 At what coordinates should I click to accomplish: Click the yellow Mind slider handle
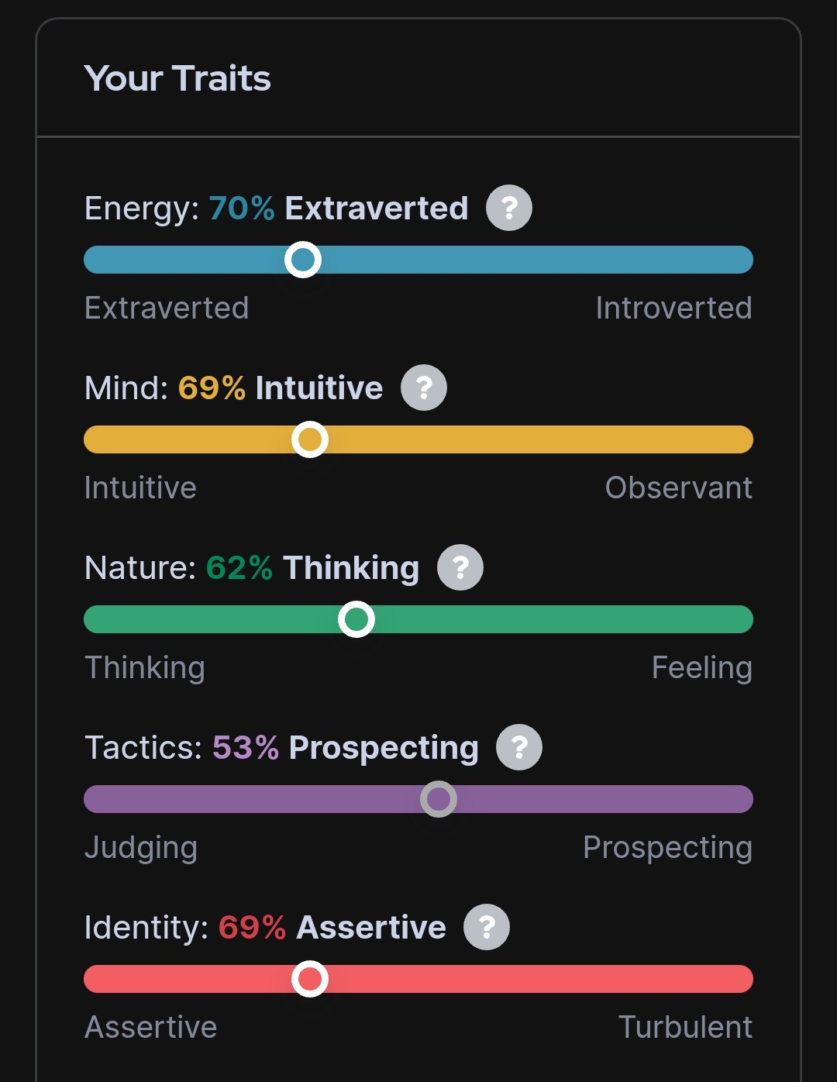tap(310, 439)
